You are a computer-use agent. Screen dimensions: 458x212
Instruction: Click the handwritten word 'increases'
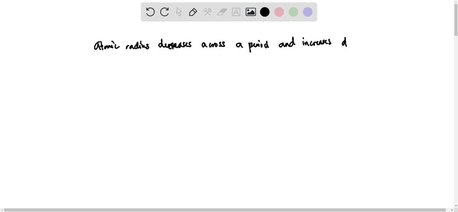[317, 42]
